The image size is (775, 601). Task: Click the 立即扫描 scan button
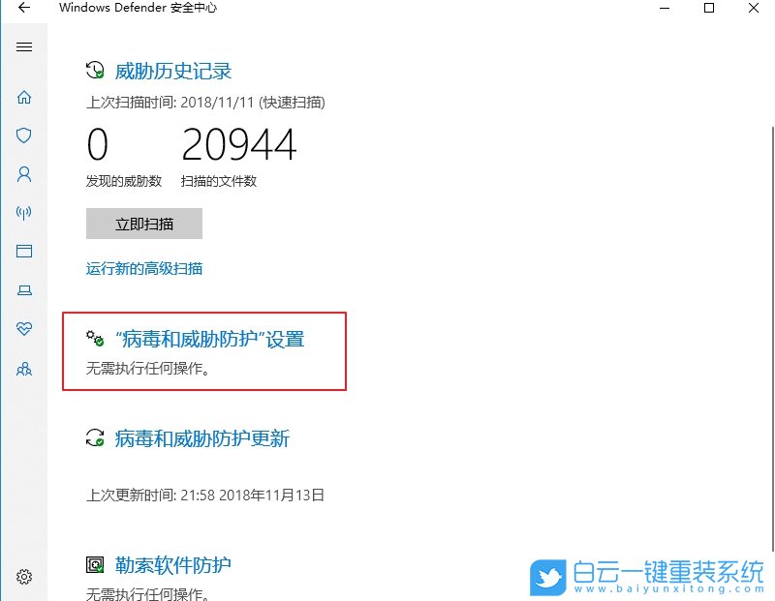[143, 224]
